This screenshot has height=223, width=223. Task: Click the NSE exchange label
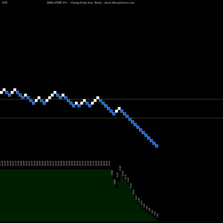tap(4, 3)
